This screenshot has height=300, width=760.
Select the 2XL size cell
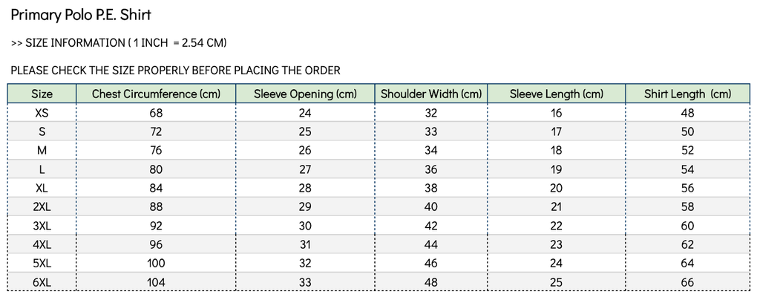(42, 207)
